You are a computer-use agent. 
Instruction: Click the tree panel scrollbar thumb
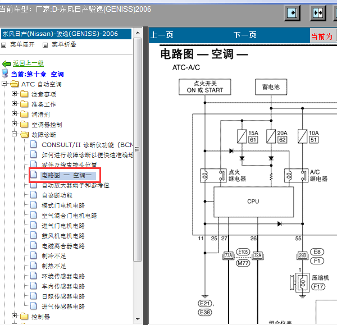coord(138,149)
